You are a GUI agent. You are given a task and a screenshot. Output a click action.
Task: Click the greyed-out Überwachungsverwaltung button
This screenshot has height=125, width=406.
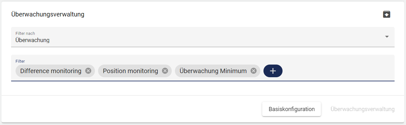pos(363,109)
